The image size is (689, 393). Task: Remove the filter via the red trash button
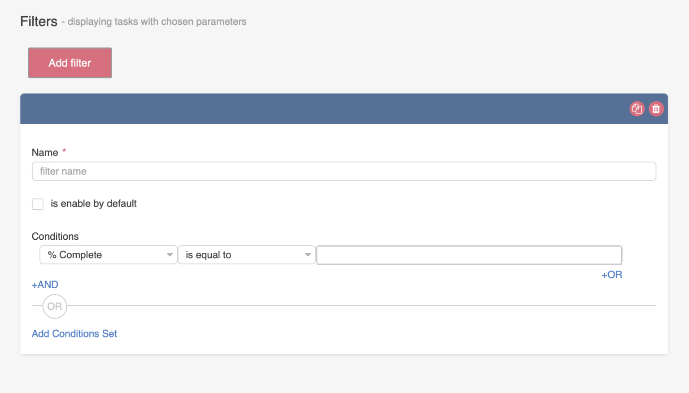point(656,108)
